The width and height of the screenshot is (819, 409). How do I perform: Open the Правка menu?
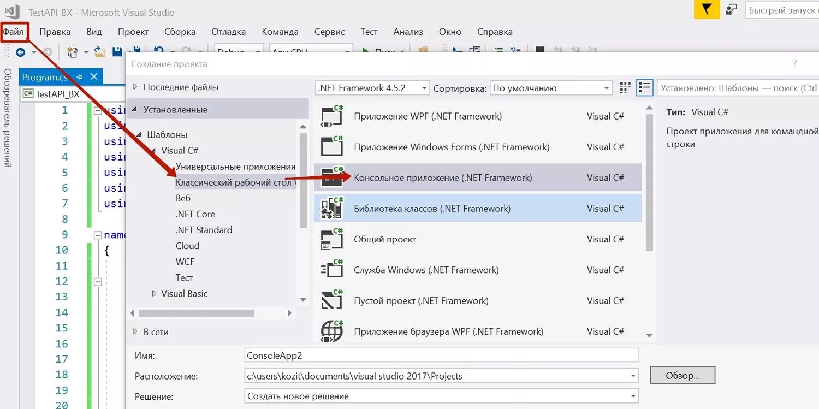(x=55, y=32)
